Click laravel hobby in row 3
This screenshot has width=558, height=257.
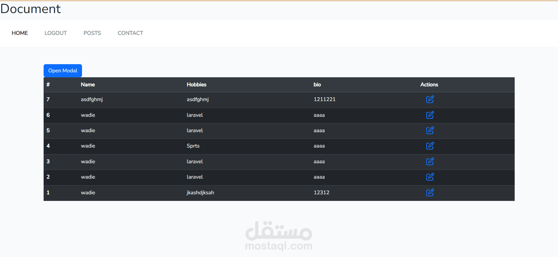click(195, 161)
